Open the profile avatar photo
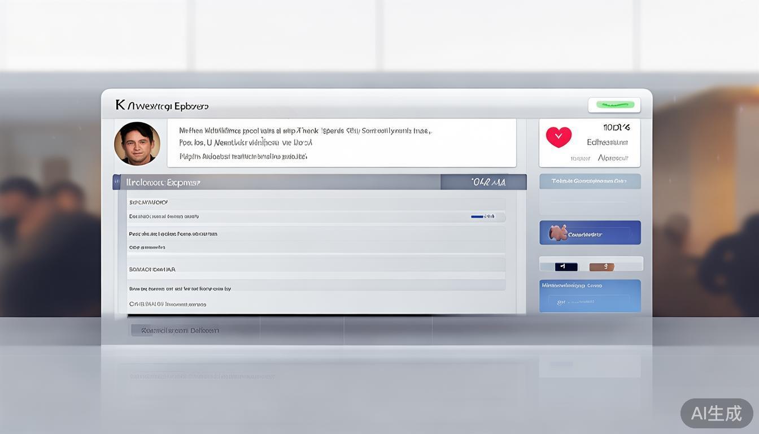This screenshot has width=759, height=434. (137, 144)
